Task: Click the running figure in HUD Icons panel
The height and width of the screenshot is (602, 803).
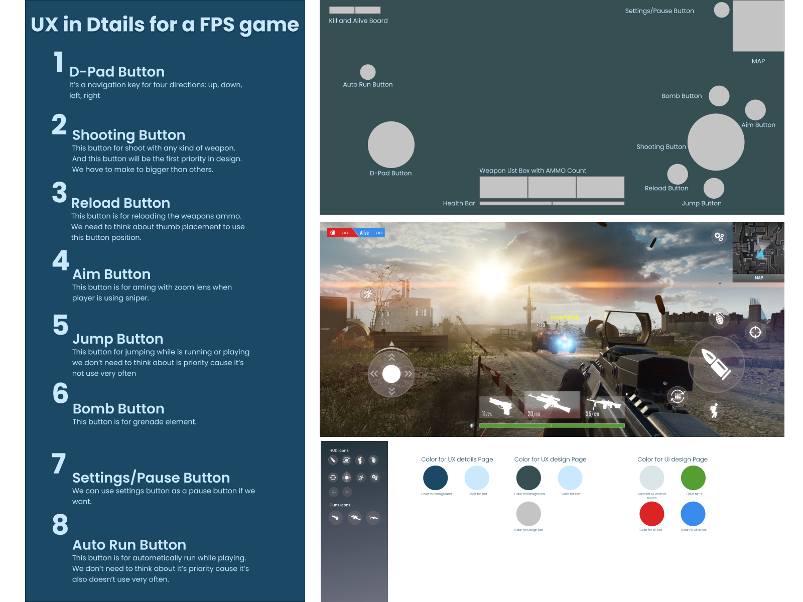Action: 361,478
